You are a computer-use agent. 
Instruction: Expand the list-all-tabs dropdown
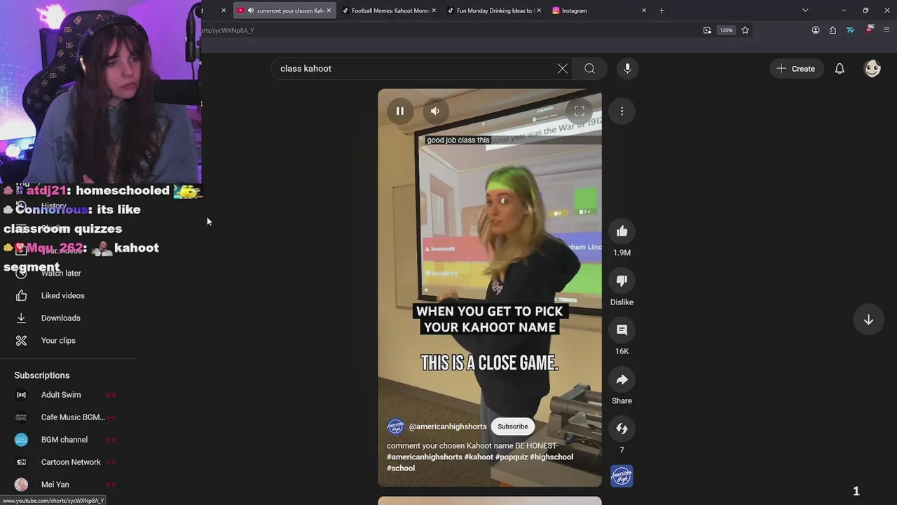(x=805, y=11)
